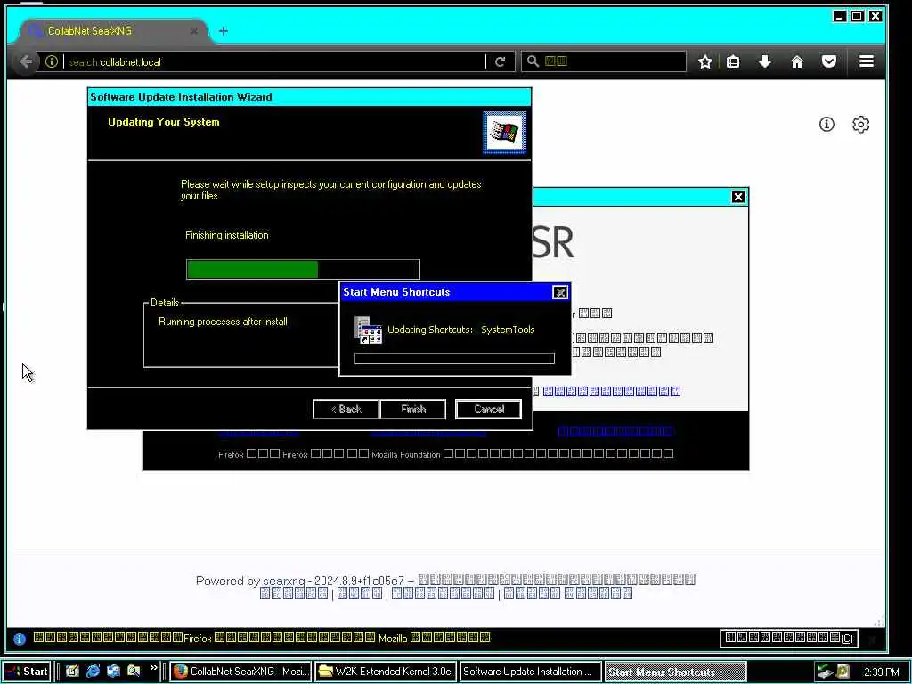Viewport: 912px width, 684px height.
Task: Click 'Running processes after install' detail text
Action: (223, 322)
